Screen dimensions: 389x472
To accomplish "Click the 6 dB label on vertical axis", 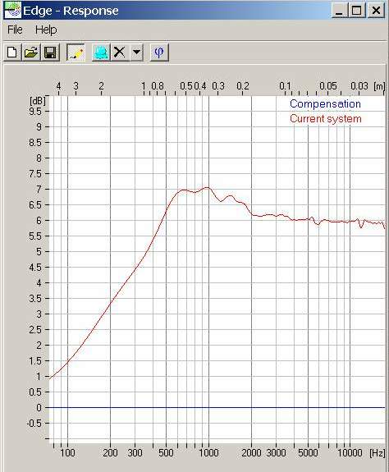I will coord(39,220).
